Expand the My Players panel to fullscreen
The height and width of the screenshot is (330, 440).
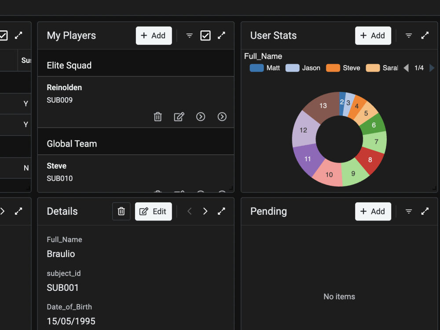221,35
